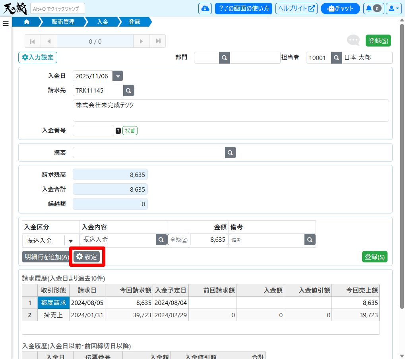Search for 請求先 with magnifier icon

point(128,91)
